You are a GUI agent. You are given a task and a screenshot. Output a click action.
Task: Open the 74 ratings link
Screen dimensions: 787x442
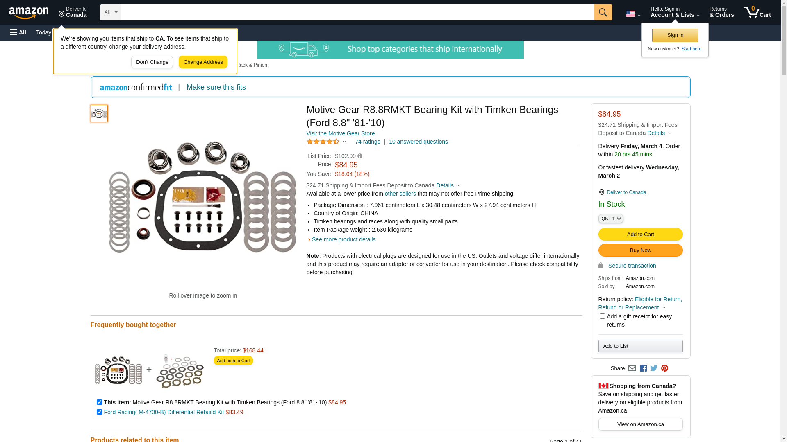coord(367,142)
